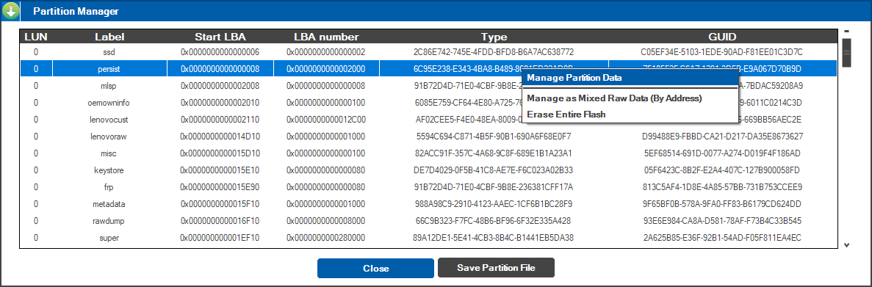Screen dimensions: 872x287
Task: Click GUID 5EF68514-691D-0077-A274-D019F4F186AD
Action: [x=722, y=153]
